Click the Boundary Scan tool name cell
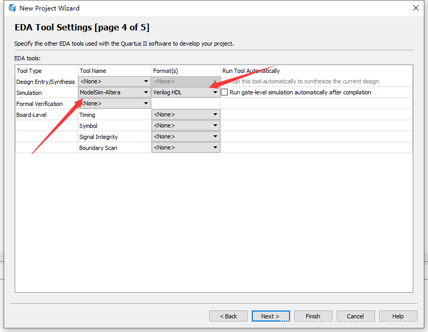Image resolution: width=428 pixels, height=332 pixels. pyautogui.click(x=98, y=148)
